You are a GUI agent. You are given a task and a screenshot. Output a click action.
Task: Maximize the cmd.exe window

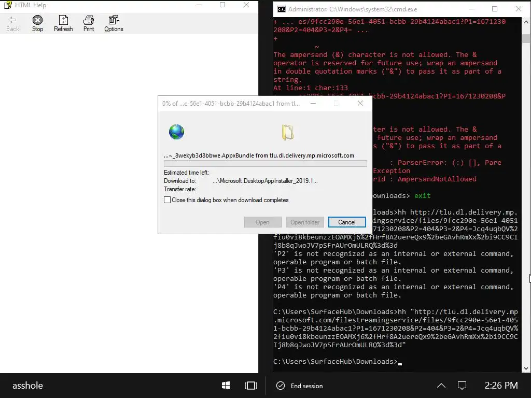[495, 9]
